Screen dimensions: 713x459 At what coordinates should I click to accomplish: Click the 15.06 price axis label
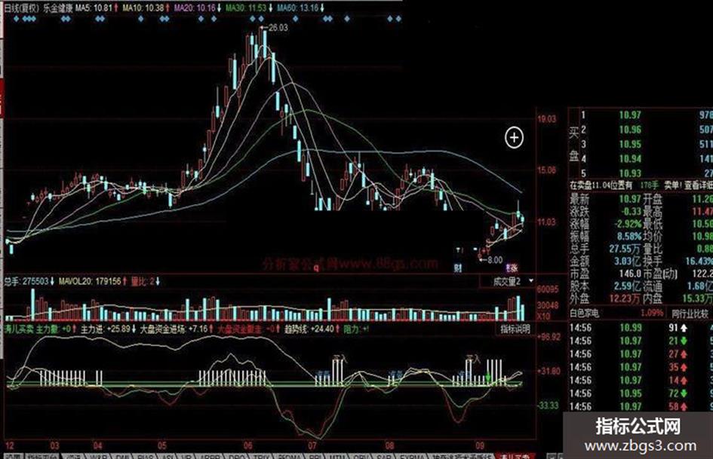(546, 170)
